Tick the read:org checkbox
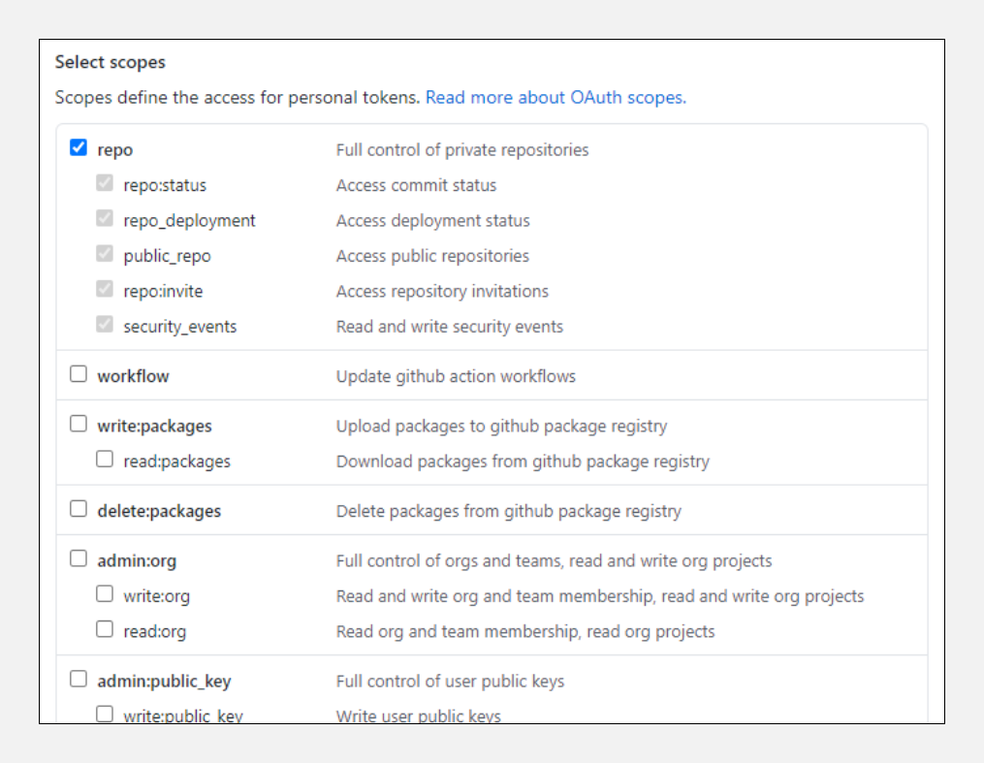The width and height of the screenshot is (984, 763). click(x=105, y=630)
